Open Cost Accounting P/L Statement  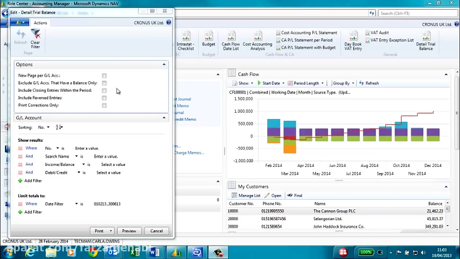307,33
